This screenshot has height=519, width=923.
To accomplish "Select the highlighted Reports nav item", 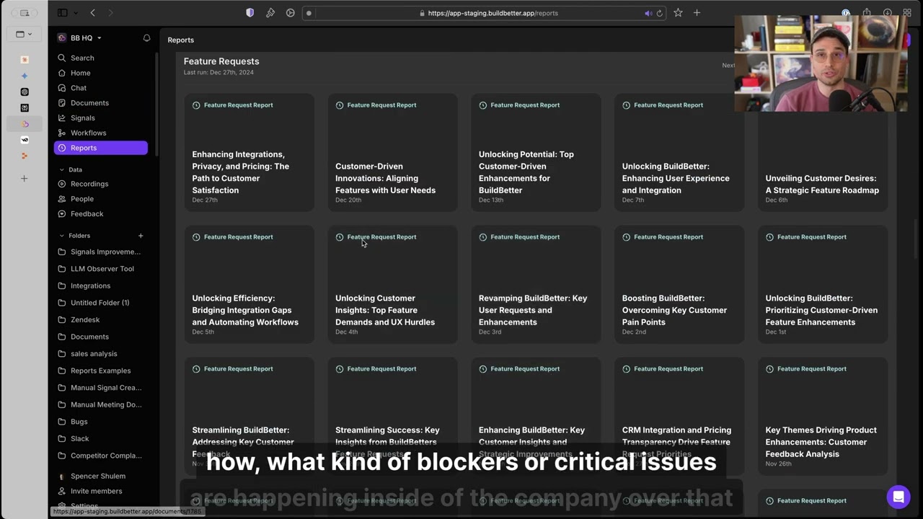I will coord(101,148).
